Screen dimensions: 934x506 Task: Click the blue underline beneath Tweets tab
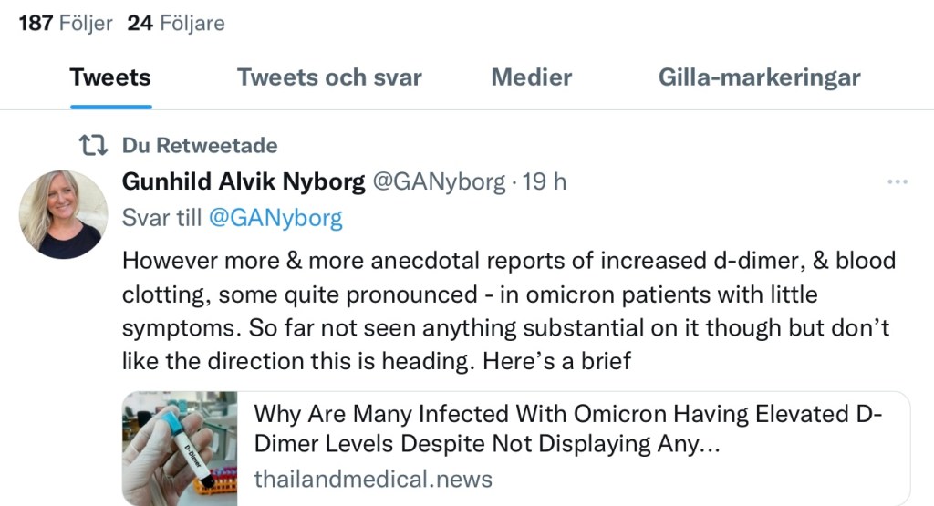[110, 107]
